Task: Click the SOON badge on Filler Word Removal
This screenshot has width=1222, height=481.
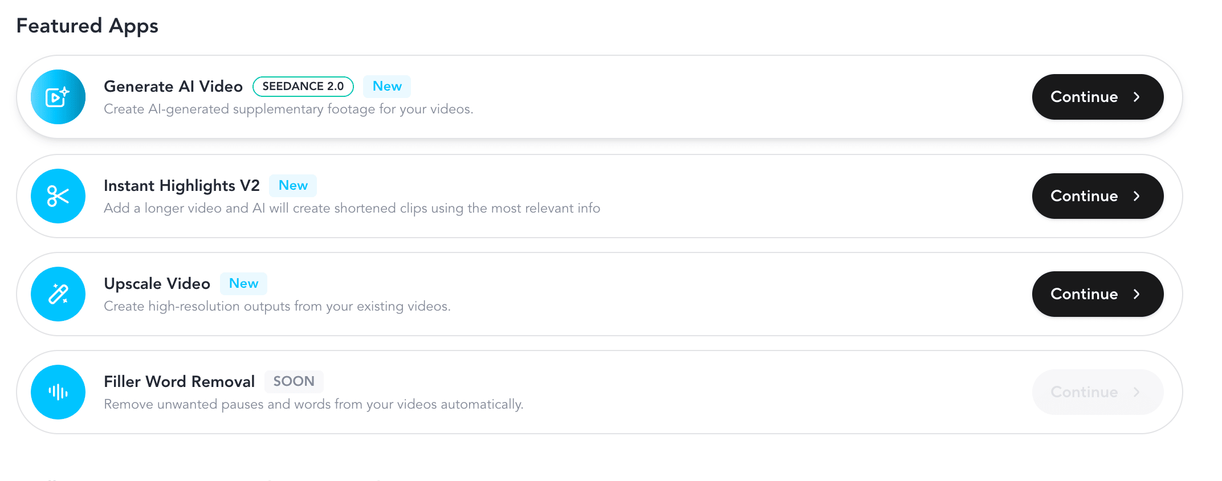Action: click(x=294, y=382)
